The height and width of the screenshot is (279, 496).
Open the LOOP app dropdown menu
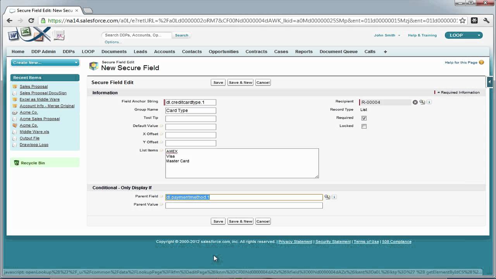[x=464, y=35]
